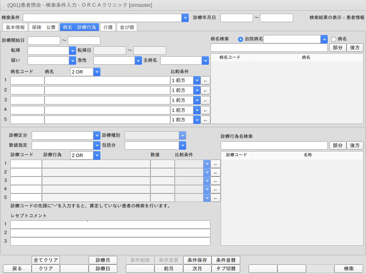Open the 保険 公費 tab
This screenshot has height=274, width=366.
tap(44, 27)
